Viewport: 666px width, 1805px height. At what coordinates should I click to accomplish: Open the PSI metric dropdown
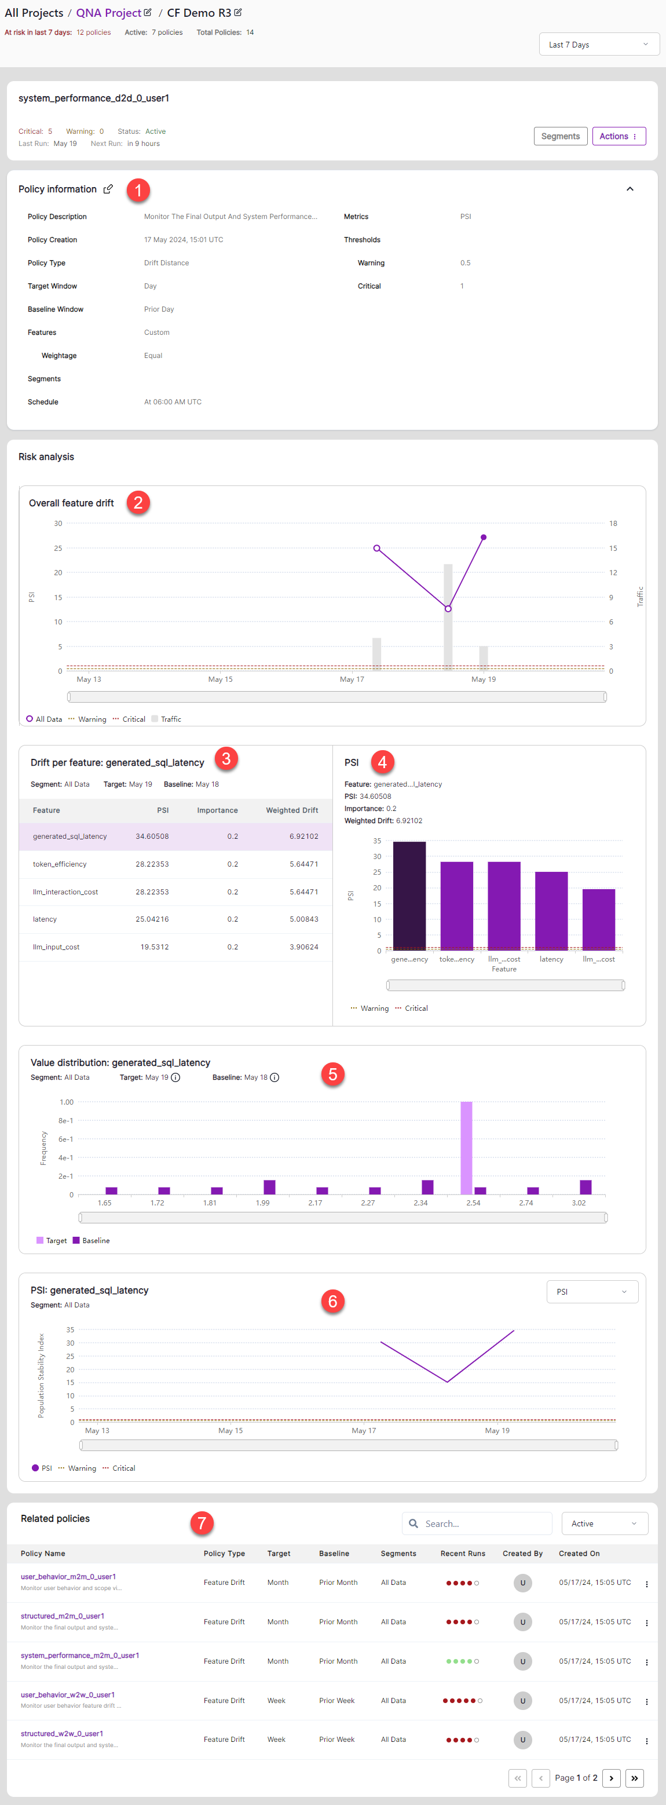(x=591, y=1292)
